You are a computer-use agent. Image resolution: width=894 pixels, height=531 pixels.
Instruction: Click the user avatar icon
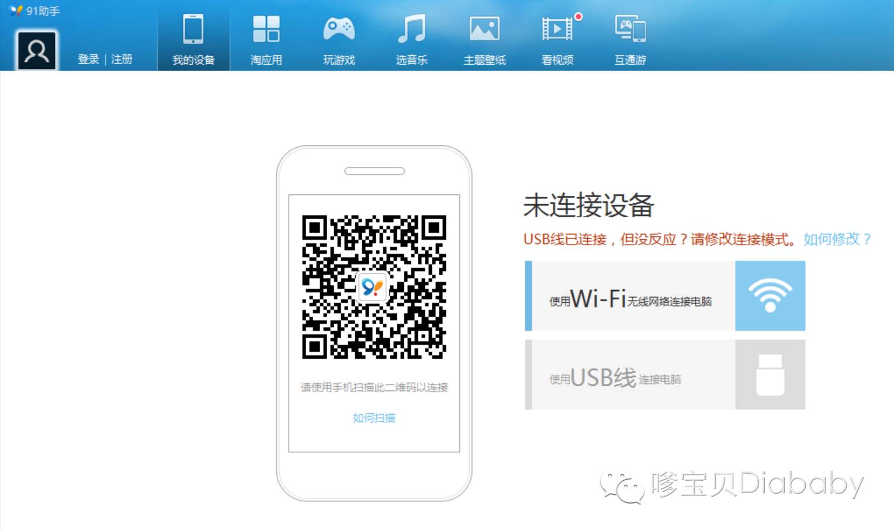pyautogui.click(x=37, y=51)
